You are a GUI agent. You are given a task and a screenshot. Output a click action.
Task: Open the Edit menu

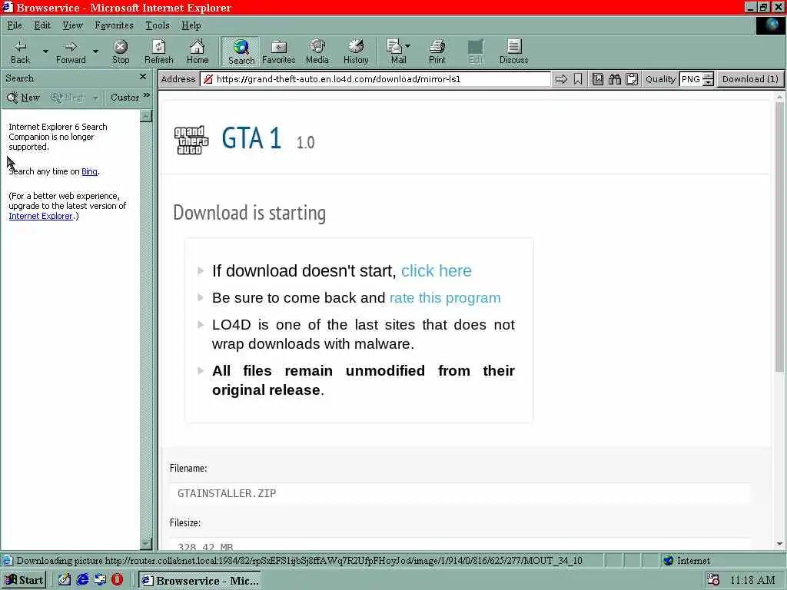tap(42, 25)
